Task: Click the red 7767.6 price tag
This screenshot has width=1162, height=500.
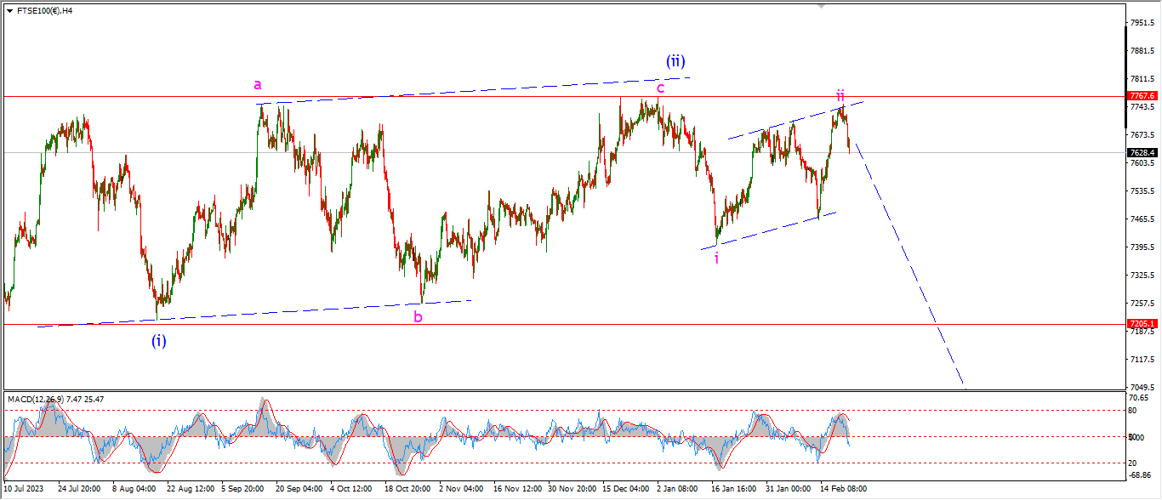Action: [x=1141, y=96]
